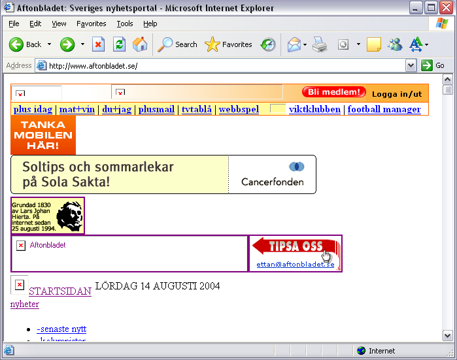Image resolution: width=457 pixels, height=360 pixels.
Task: Open the plusmail link
Action: coord(156,109)
